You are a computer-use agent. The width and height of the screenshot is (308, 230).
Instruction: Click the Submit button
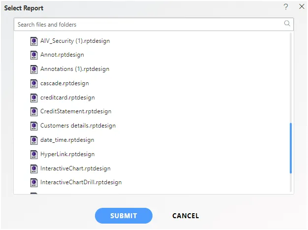pos(123,216)
